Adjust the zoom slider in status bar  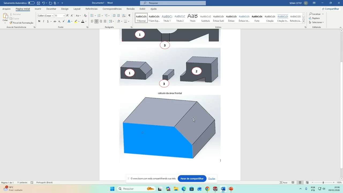(323, 183)
